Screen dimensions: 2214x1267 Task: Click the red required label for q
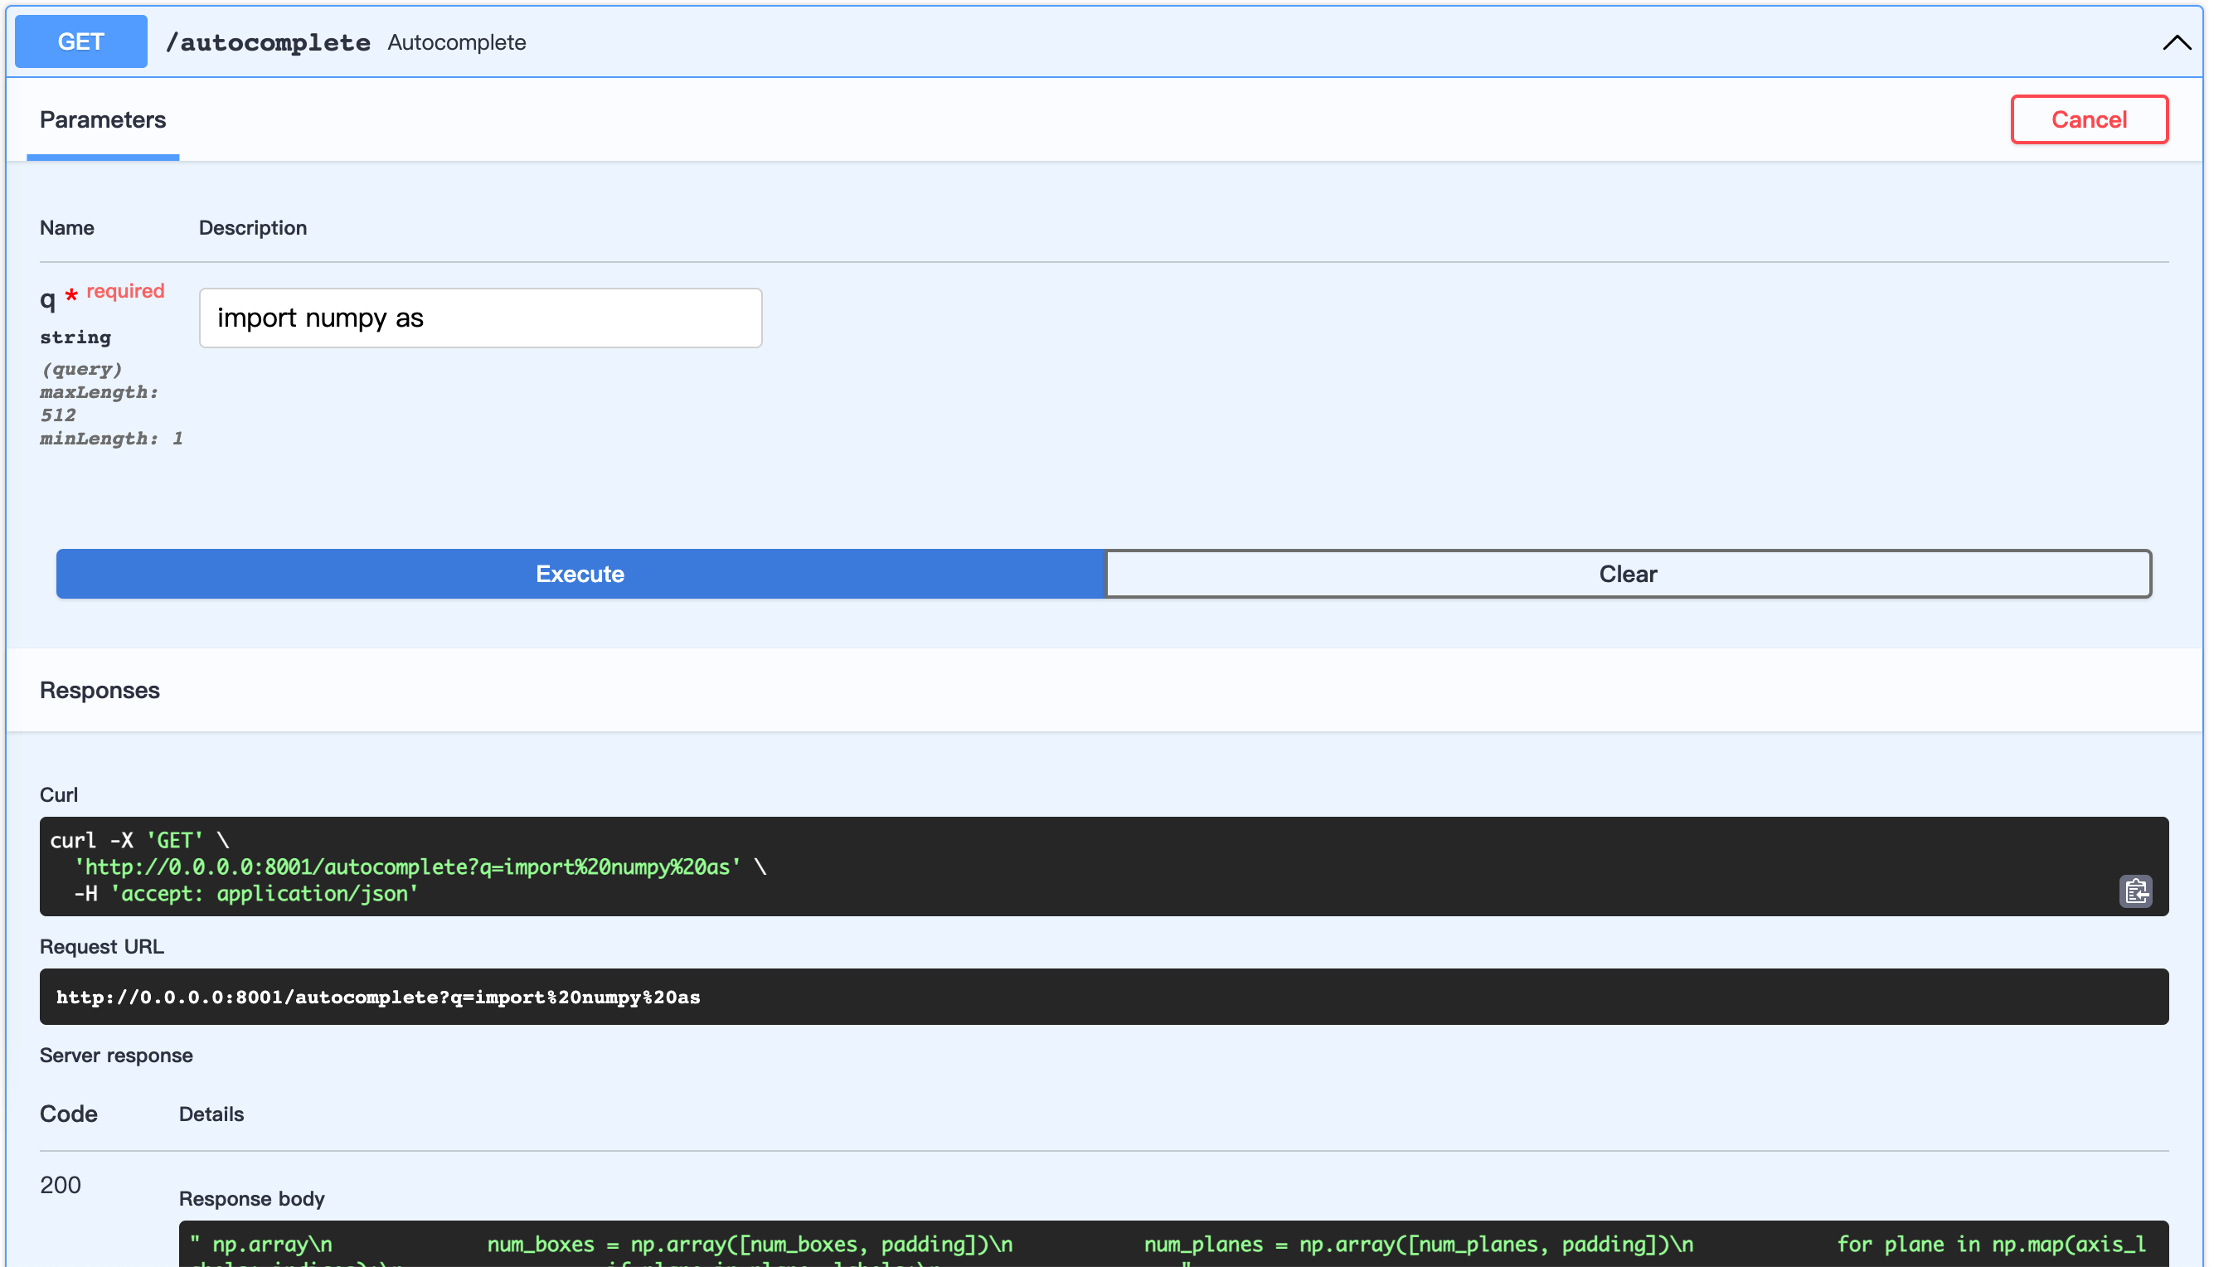[125, 292]
